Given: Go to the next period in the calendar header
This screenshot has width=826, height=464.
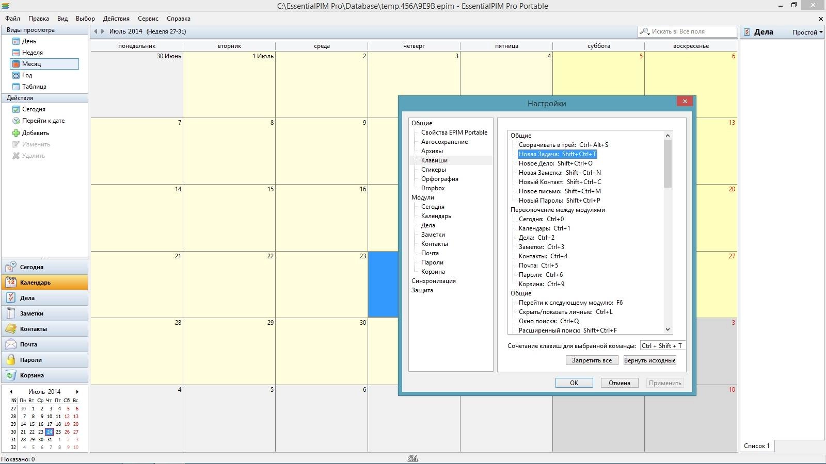Looking at the screenshot, I should click(x=103, y=31).
